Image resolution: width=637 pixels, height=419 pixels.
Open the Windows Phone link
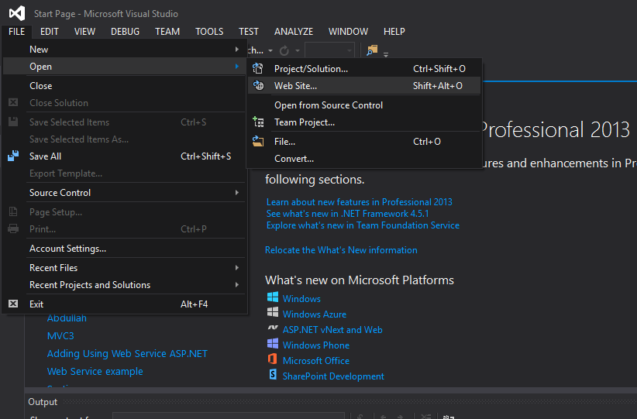(315, 345)
